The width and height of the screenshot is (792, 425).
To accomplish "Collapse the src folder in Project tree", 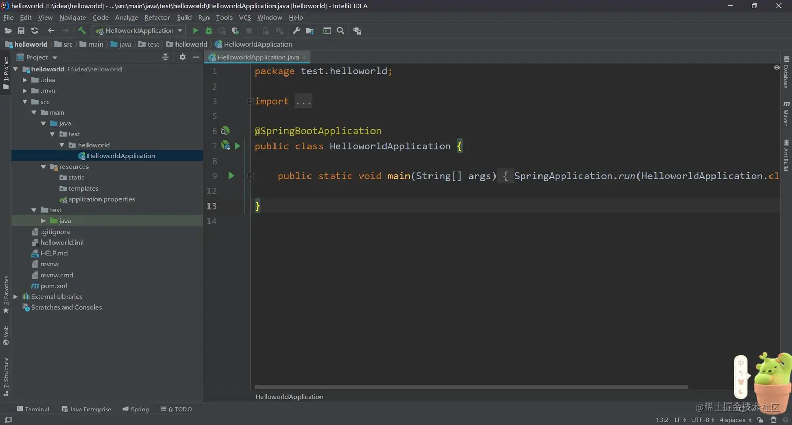I will pos(25,101).
